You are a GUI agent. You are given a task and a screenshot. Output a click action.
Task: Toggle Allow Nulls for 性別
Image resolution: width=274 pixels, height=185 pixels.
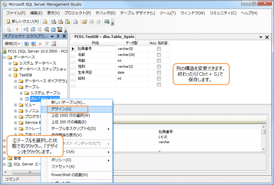159,67
